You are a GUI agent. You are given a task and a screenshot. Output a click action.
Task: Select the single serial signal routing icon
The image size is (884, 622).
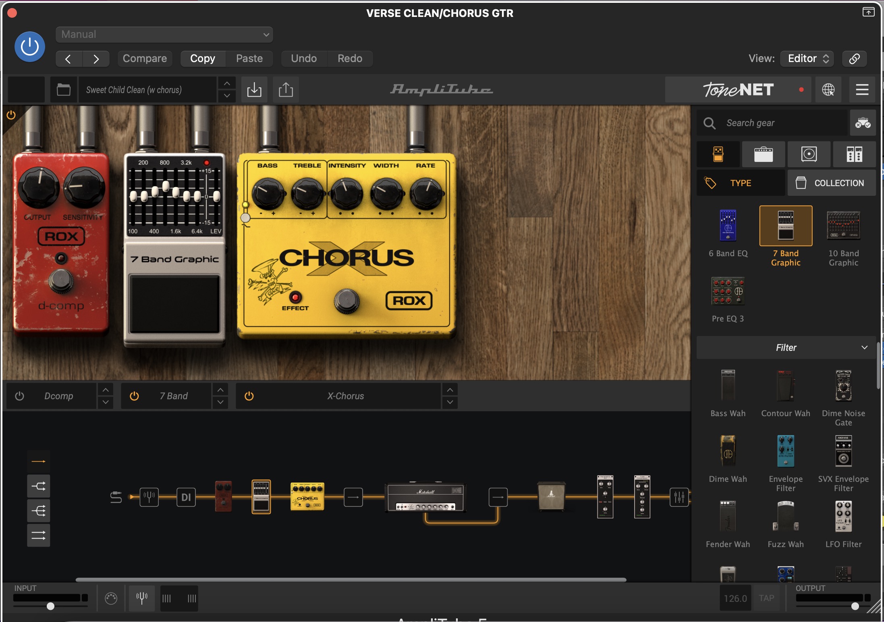pyautogui.click(x=39, y=461)
